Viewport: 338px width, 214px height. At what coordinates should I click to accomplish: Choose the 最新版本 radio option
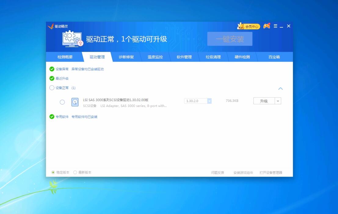click(x=75, y=172)
